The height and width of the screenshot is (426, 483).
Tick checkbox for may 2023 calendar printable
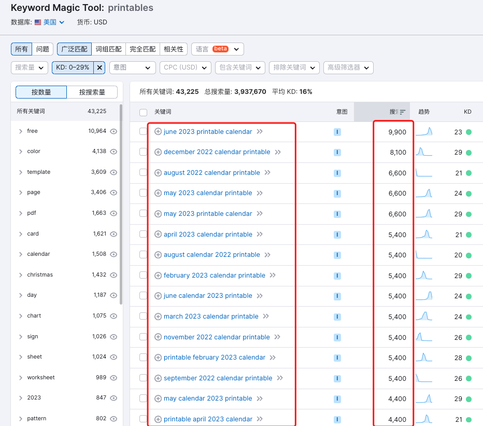click(x=143, y=193)
